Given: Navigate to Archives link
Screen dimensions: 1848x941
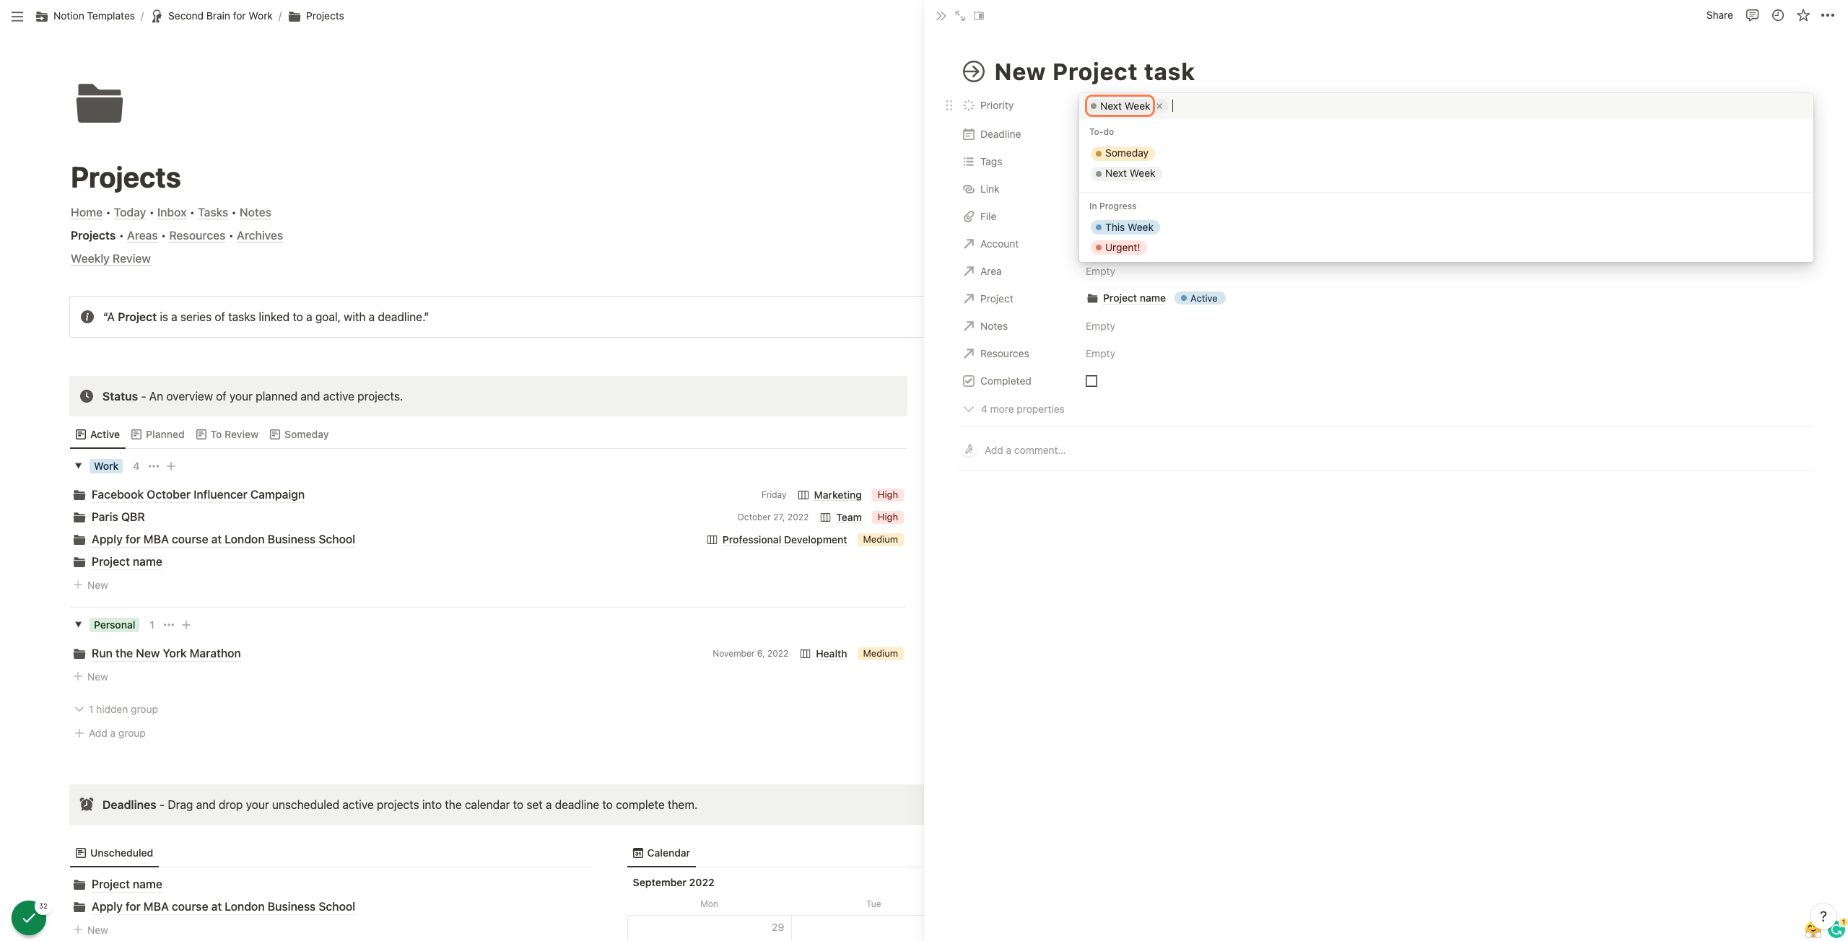Looking at the screenshot, I should point(260,235).
